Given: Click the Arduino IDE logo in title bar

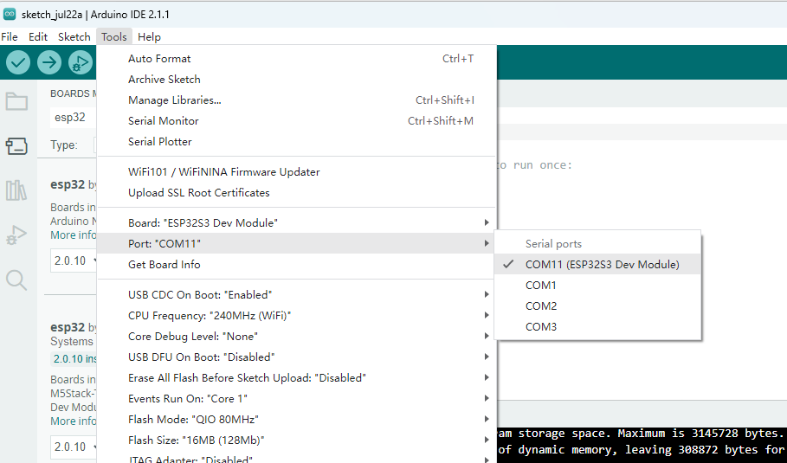Looking at the screenshot, I should click(x=10, y=14).
